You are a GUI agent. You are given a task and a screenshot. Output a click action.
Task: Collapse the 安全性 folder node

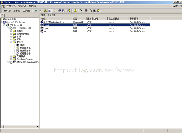tap(11, 42)
